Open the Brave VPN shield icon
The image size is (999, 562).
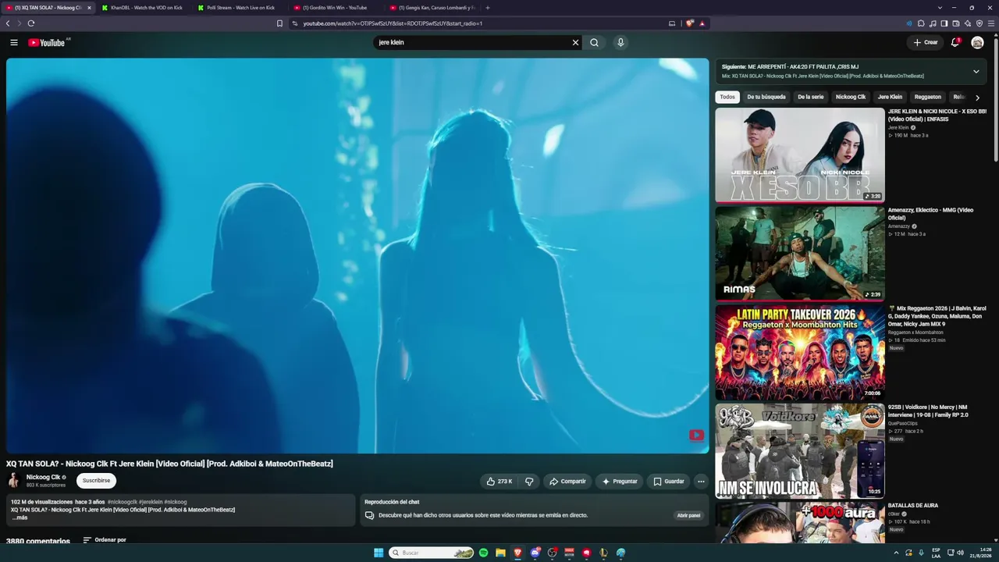[x=979, y=23]
